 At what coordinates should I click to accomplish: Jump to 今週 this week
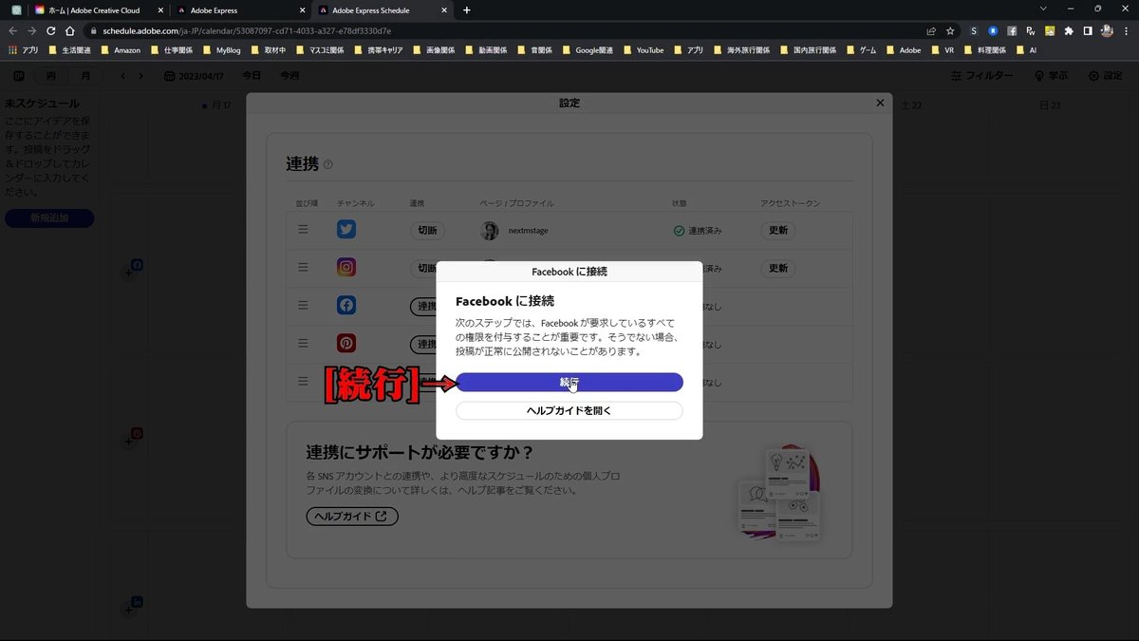coord(289,76)
